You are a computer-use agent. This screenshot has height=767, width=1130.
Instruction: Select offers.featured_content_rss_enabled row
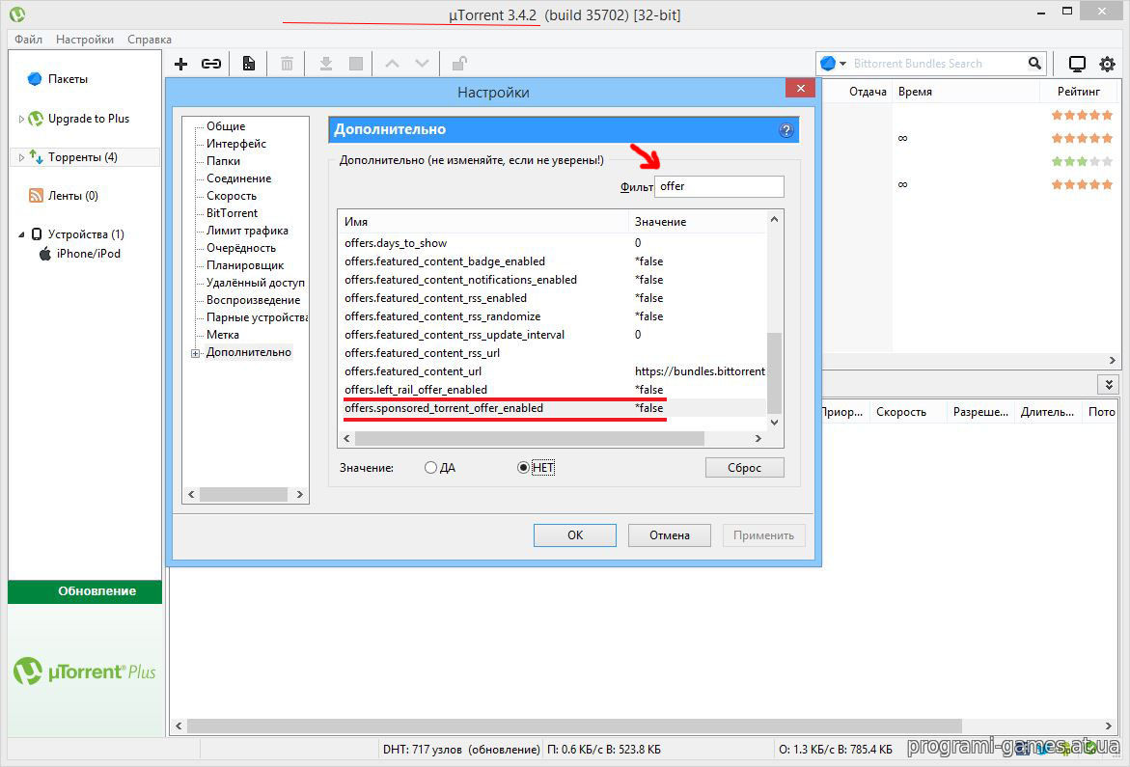[x=554, y=298]
